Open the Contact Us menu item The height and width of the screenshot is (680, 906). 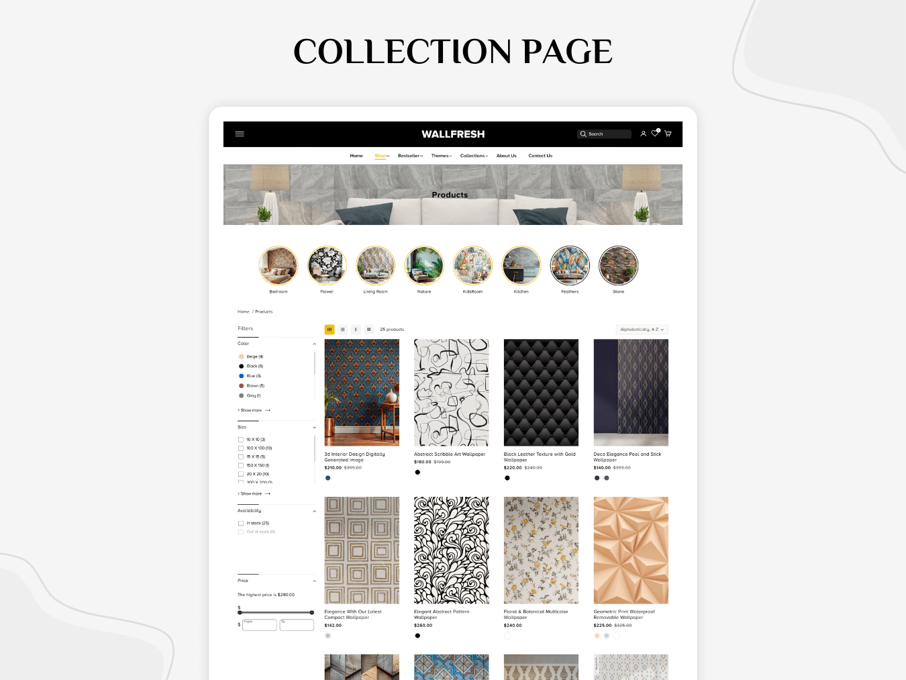tap(540, 156)
